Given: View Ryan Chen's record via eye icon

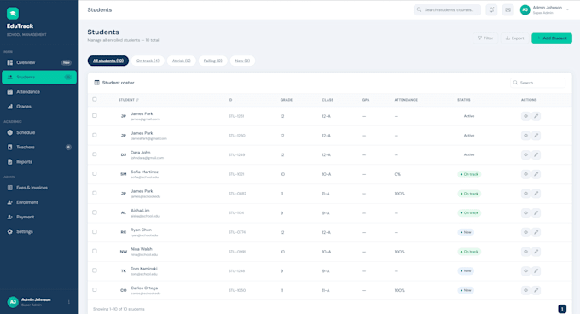Looking at the screenshot, I should [525, 232].
